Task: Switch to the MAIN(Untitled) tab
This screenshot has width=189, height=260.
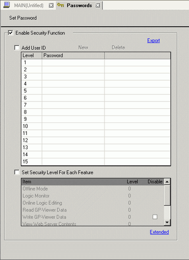Action: coord(29,5)
